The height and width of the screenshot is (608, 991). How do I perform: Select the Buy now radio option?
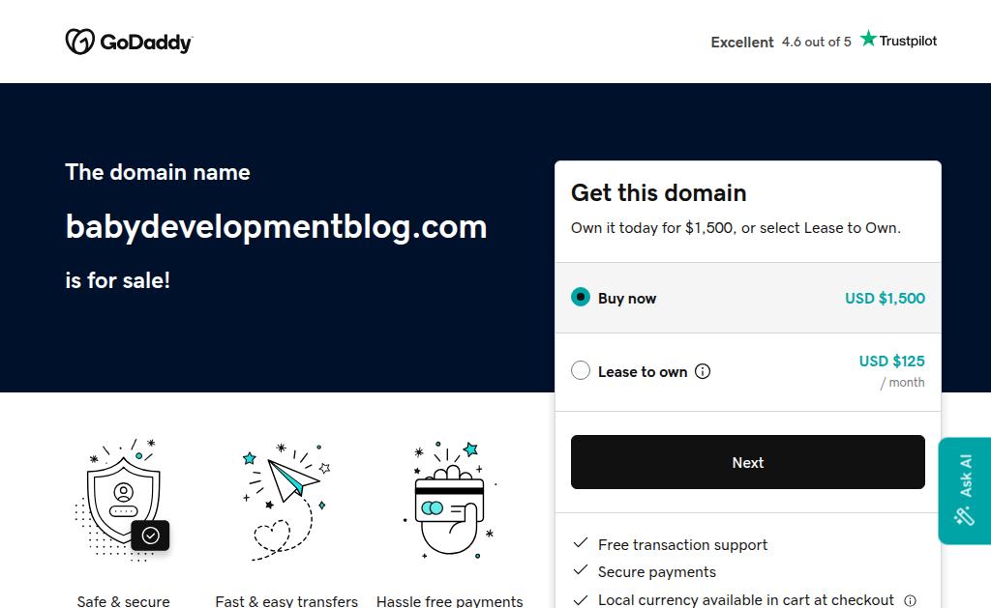[581, 298]
